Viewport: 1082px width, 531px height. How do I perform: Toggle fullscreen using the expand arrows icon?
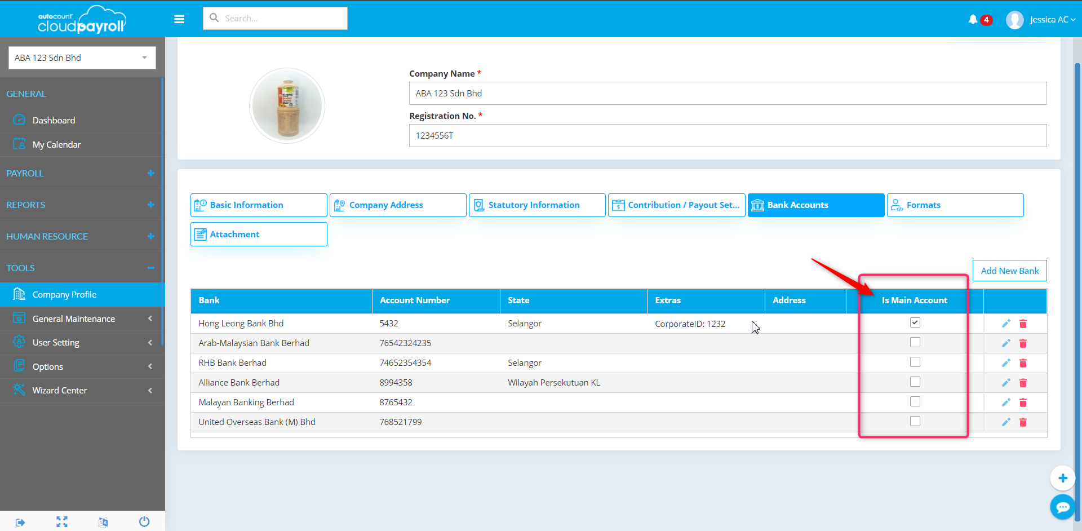pos(62,522)
